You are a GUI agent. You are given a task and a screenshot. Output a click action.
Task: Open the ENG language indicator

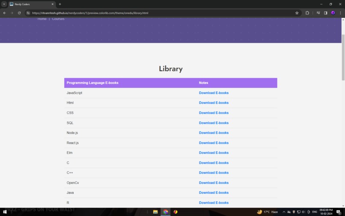tap(315, 212)
